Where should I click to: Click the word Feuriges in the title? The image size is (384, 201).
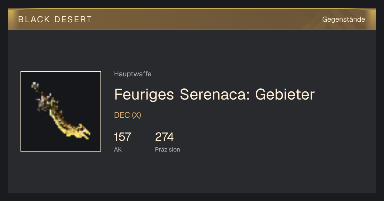[x=144, y=94]
